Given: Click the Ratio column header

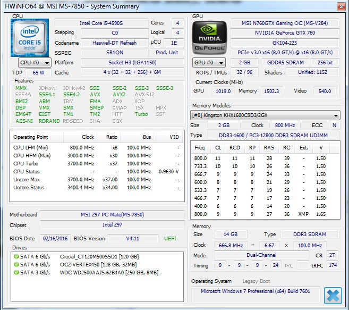Looking at the screenshot, I should coord(109,137).
